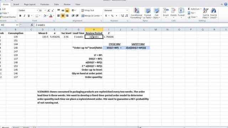Click Fill button

(x=191, y=13)
